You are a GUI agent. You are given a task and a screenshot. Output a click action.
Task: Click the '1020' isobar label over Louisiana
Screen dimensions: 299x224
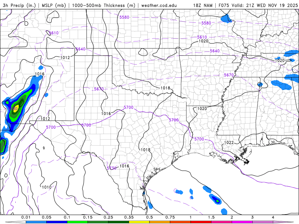pos(202,108)
